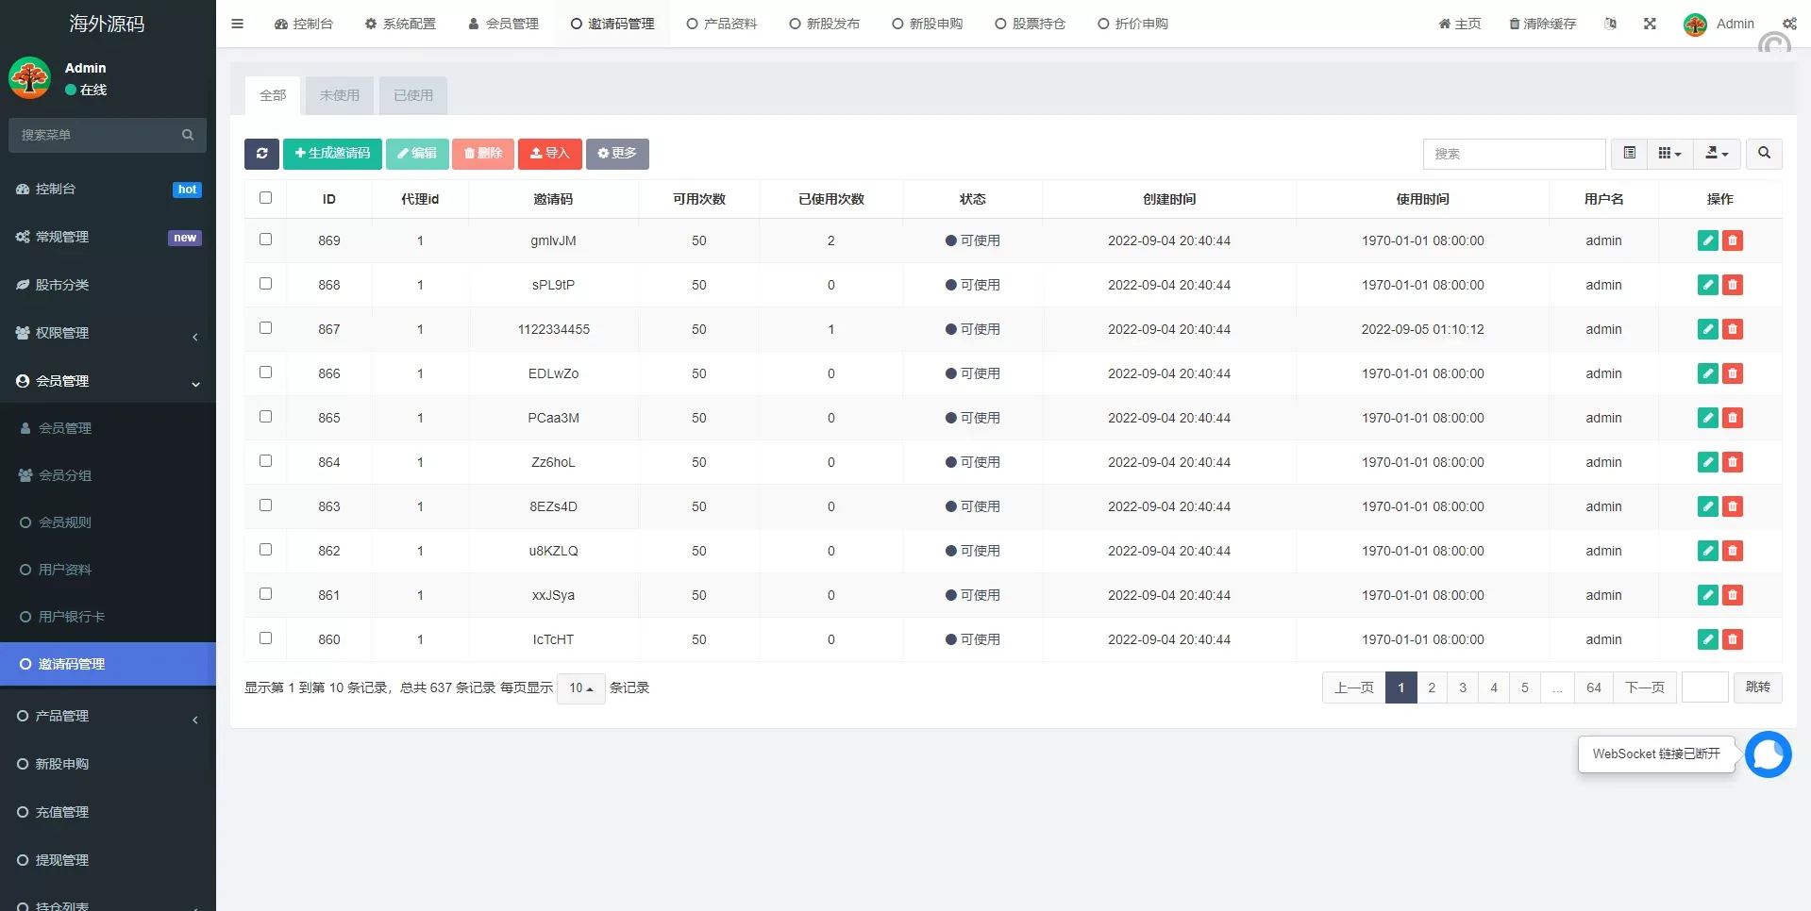Screen dimensions: 1811x911
Task: Check the select-all checkbox in table header
Action: click(265, 198)
